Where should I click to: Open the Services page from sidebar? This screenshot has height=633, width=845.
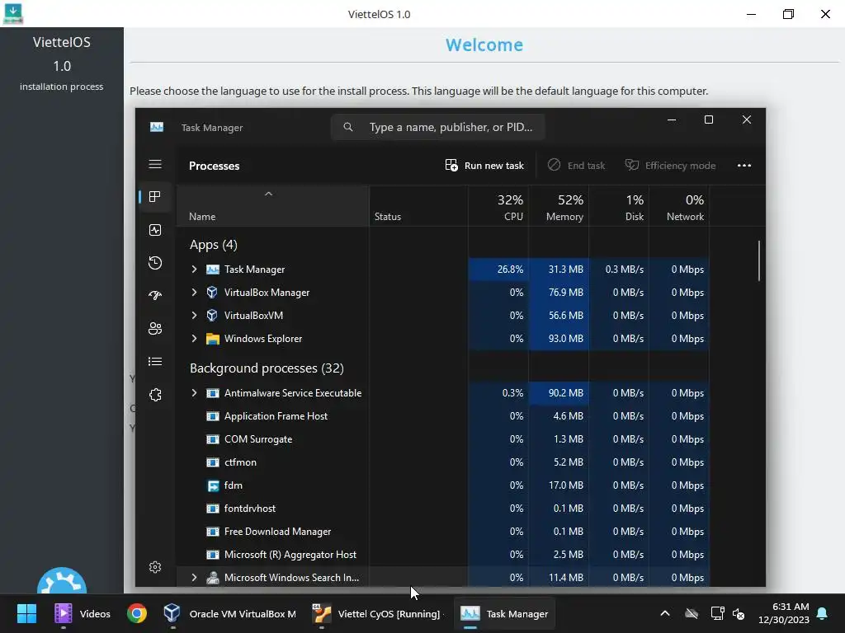click(155, 395)
